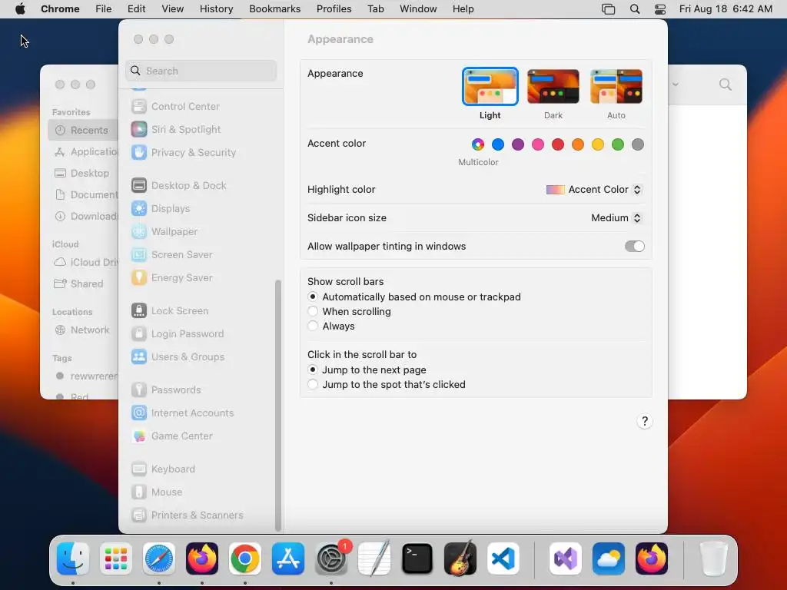The height and width of the screenshot is (590, 787).
Task: Open the Bookmarks menu
Action: tap(274, 9)
